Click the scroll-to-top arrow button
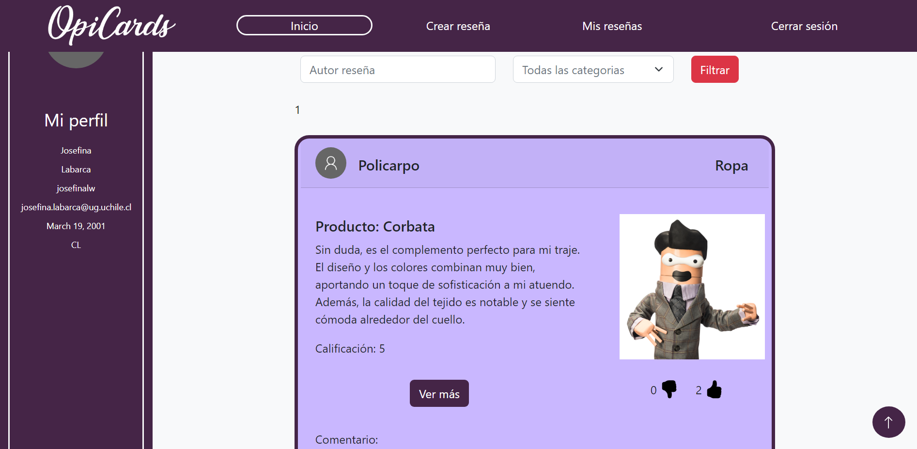The image size is (917, 449). pyautogui.click(x=888, y=422)
